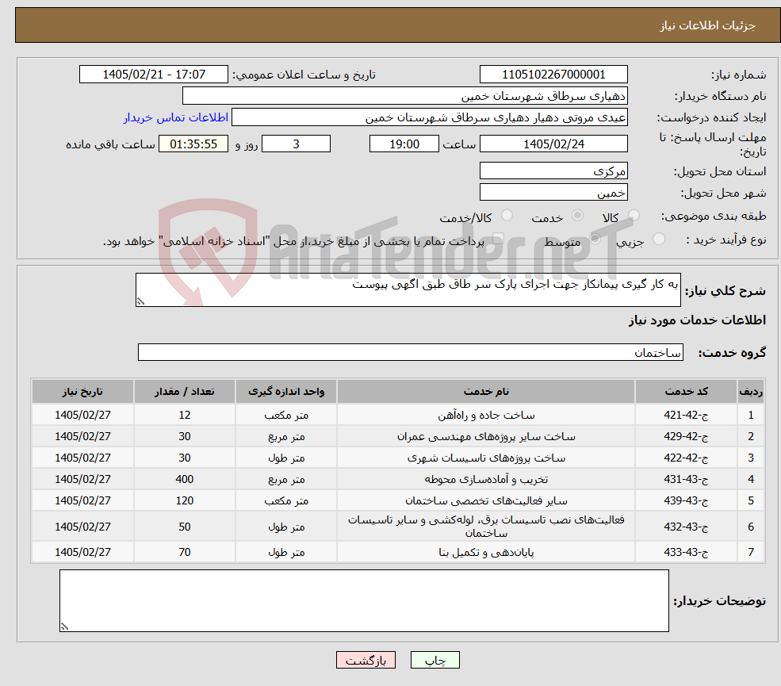Click the ایجاد کننده درخواست field
The image size is (781, 686).
429,117
